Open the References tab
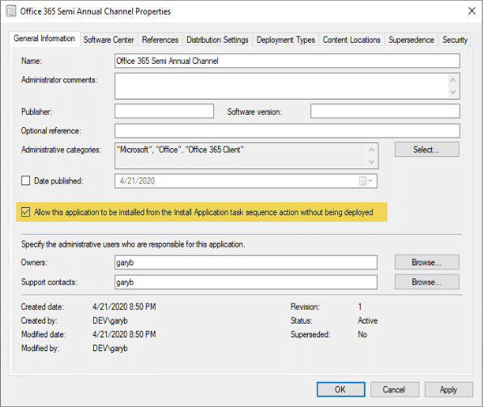The height and width of the screenshot is (407, 483). click(160, 40)
